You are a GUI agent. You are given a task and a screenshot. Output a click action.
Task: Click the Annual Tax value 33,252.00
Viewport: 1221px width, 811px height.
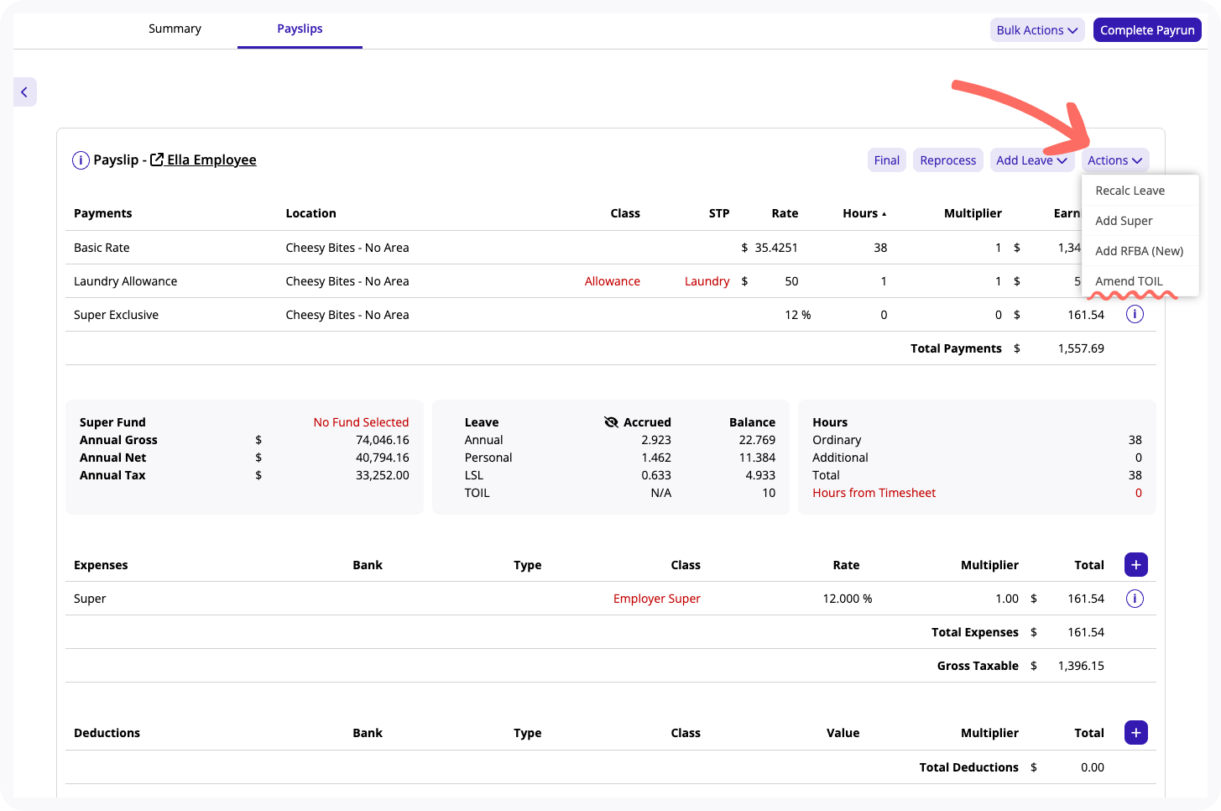click(x=383, y=475)
